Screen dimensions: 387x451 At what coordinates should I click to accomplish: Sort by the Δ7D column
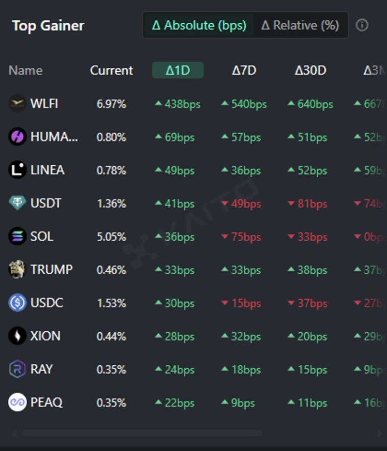pos(244,71)
